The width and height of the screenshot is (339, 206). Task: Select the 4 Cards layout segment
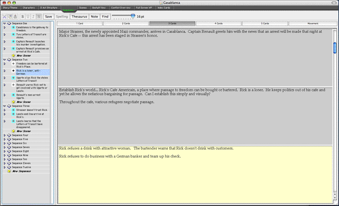[219, 23]
